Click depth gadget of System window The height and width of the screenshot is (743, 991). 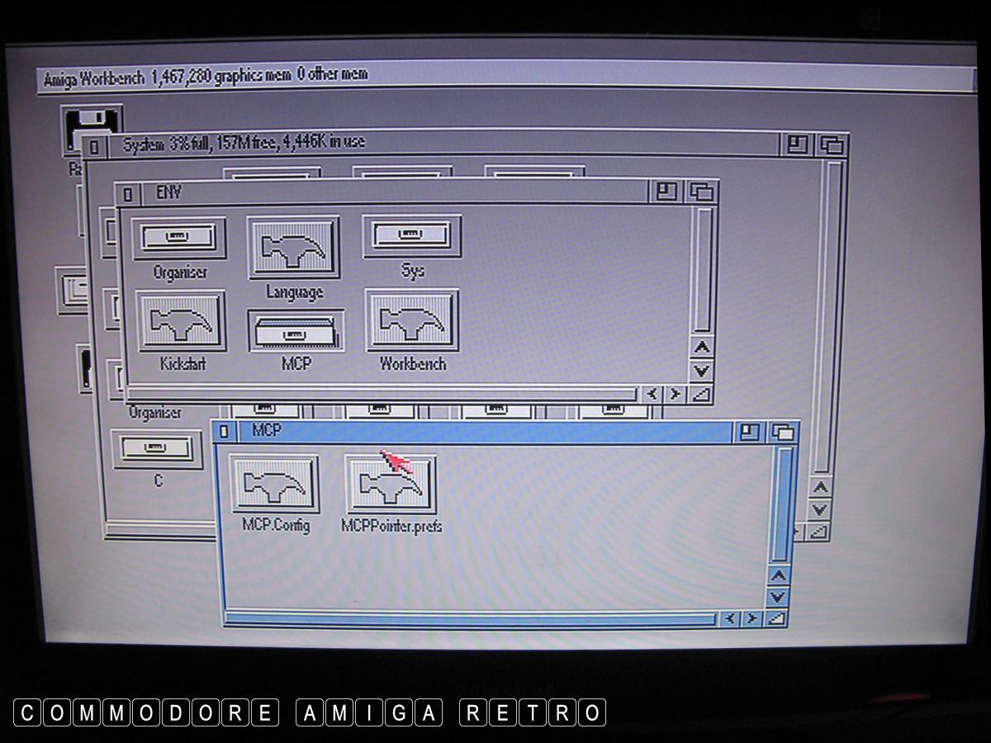(x=832, y=146)
